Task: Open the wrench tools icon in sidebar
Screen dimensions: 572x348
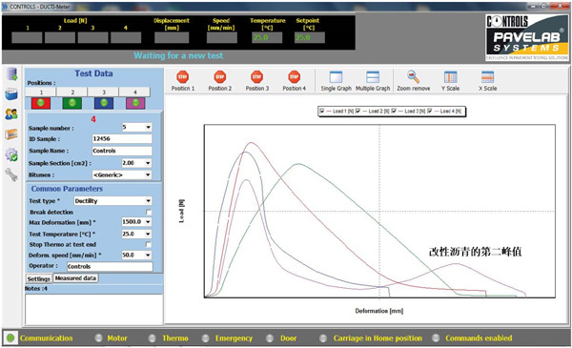Action: (11, 174)
